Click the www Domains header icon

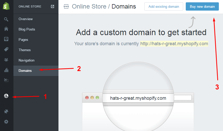(x=66, y=6)
